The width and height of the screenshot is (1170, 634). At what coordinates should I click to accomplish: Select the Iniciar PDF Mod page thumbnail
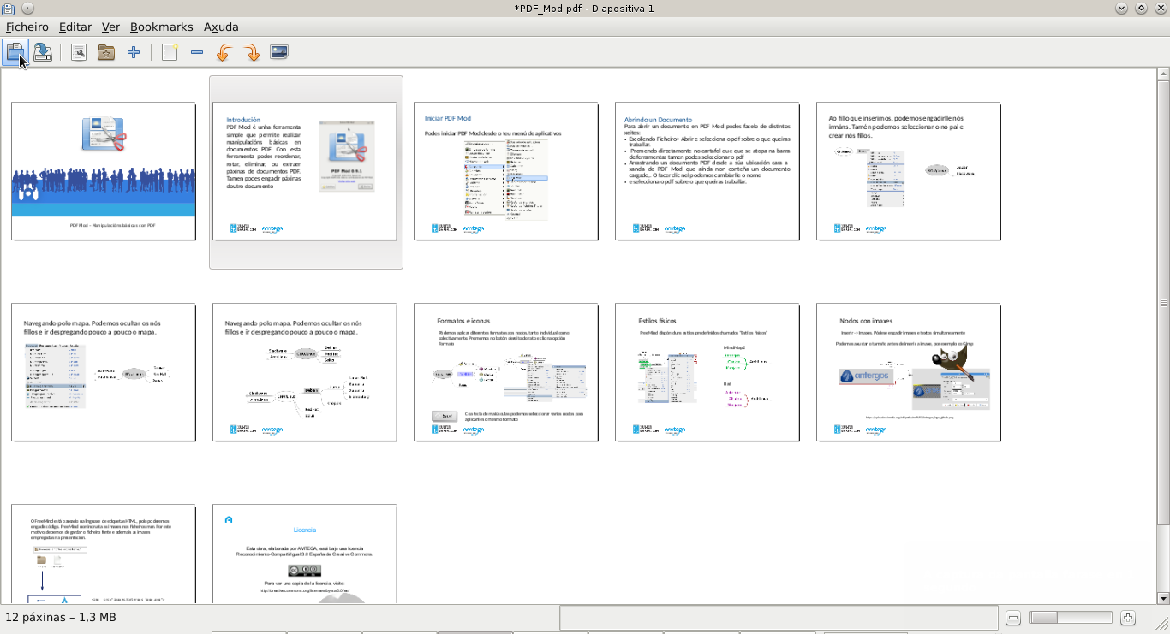click(x=506, y=171)
